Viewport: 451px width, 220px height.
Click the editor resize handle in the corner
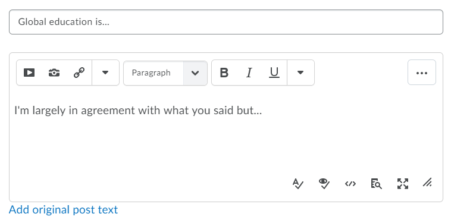[427, 183]
